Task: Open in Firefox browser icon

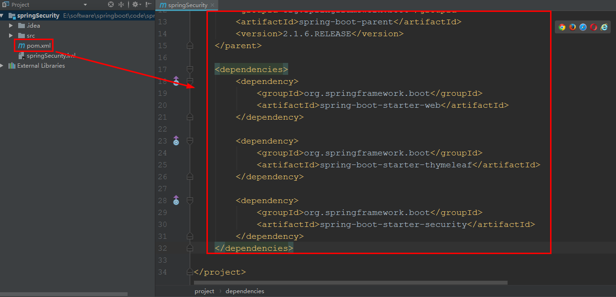Action: pyautogui.click(x=573, y=27)
